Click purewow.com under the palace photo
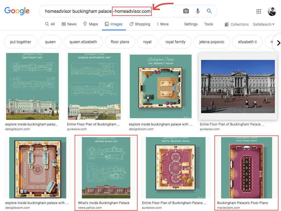Screen dimensions: 281x211 coord(210,129)
